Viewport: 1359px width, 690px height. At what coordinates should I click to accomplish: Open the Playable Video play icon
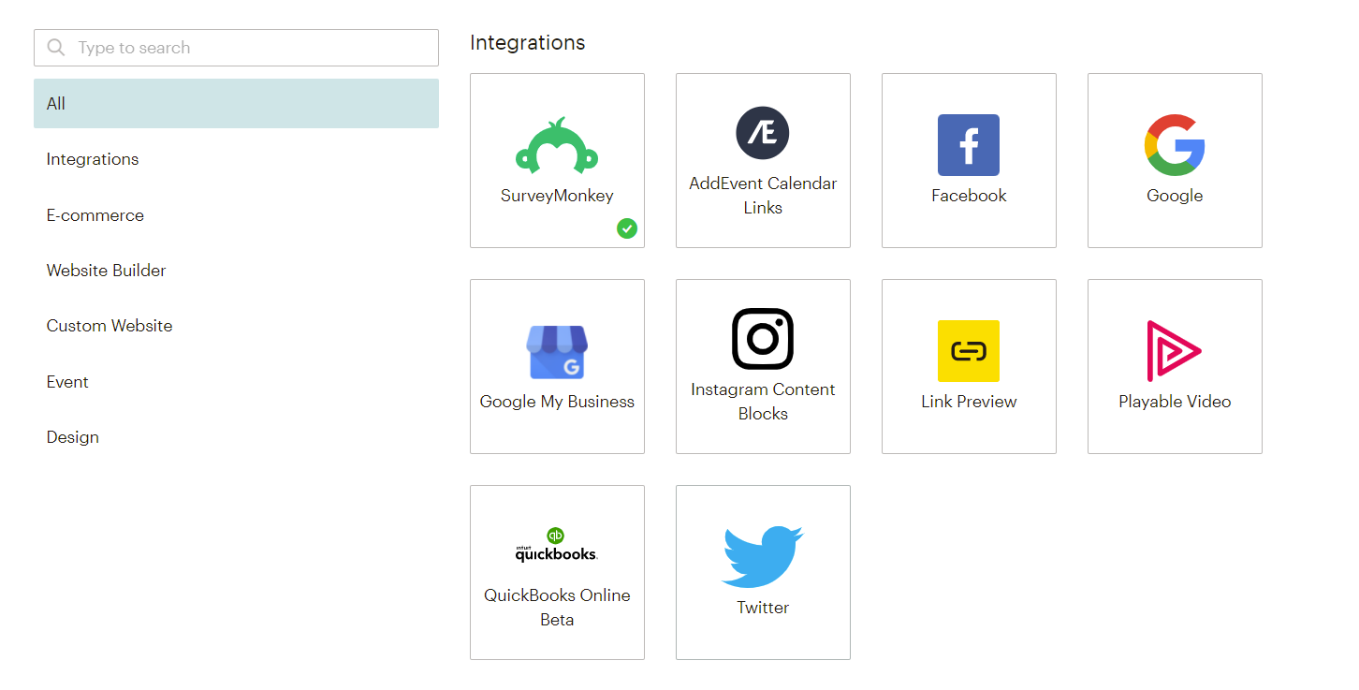point(1174,351)
